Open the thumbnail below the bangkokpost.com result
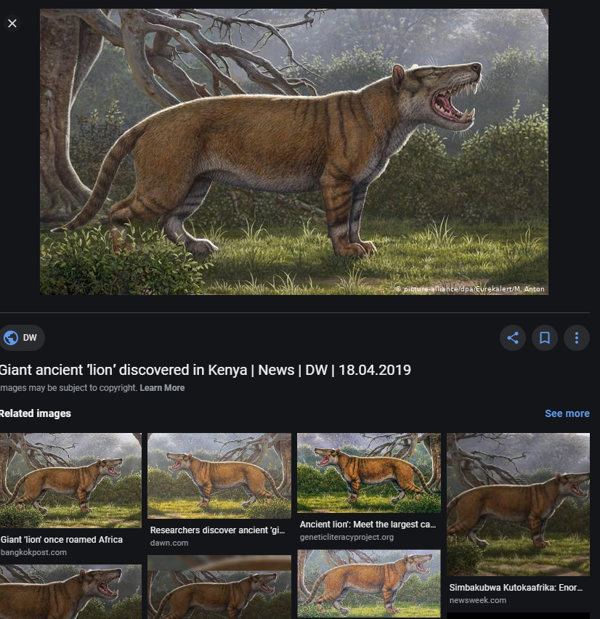Screen dimensions: 600x619 70,592
